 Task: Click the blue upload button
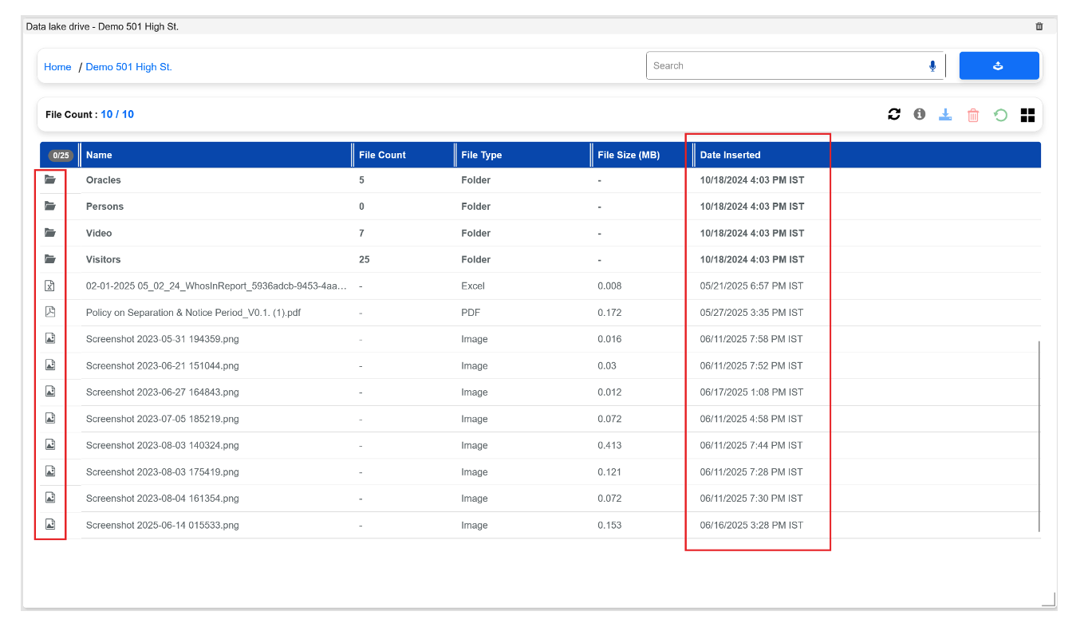coord(999,65)
